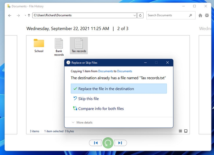
Task: Click the next version pane on the right
Action: point(205,85)
